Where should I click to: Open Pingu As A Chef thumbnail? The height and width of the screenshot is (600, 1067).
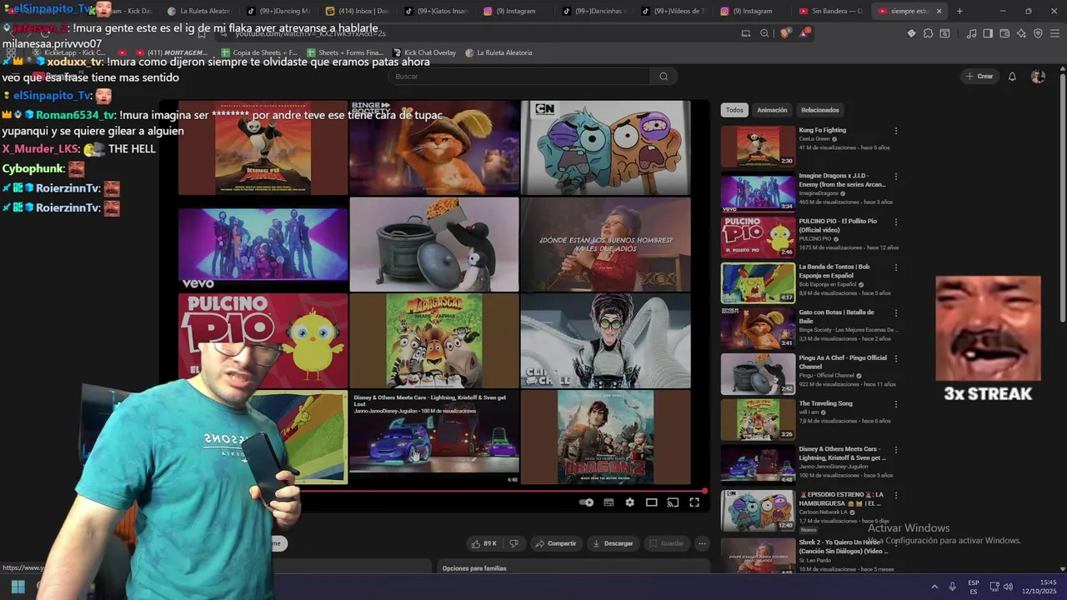coord(758,373)
